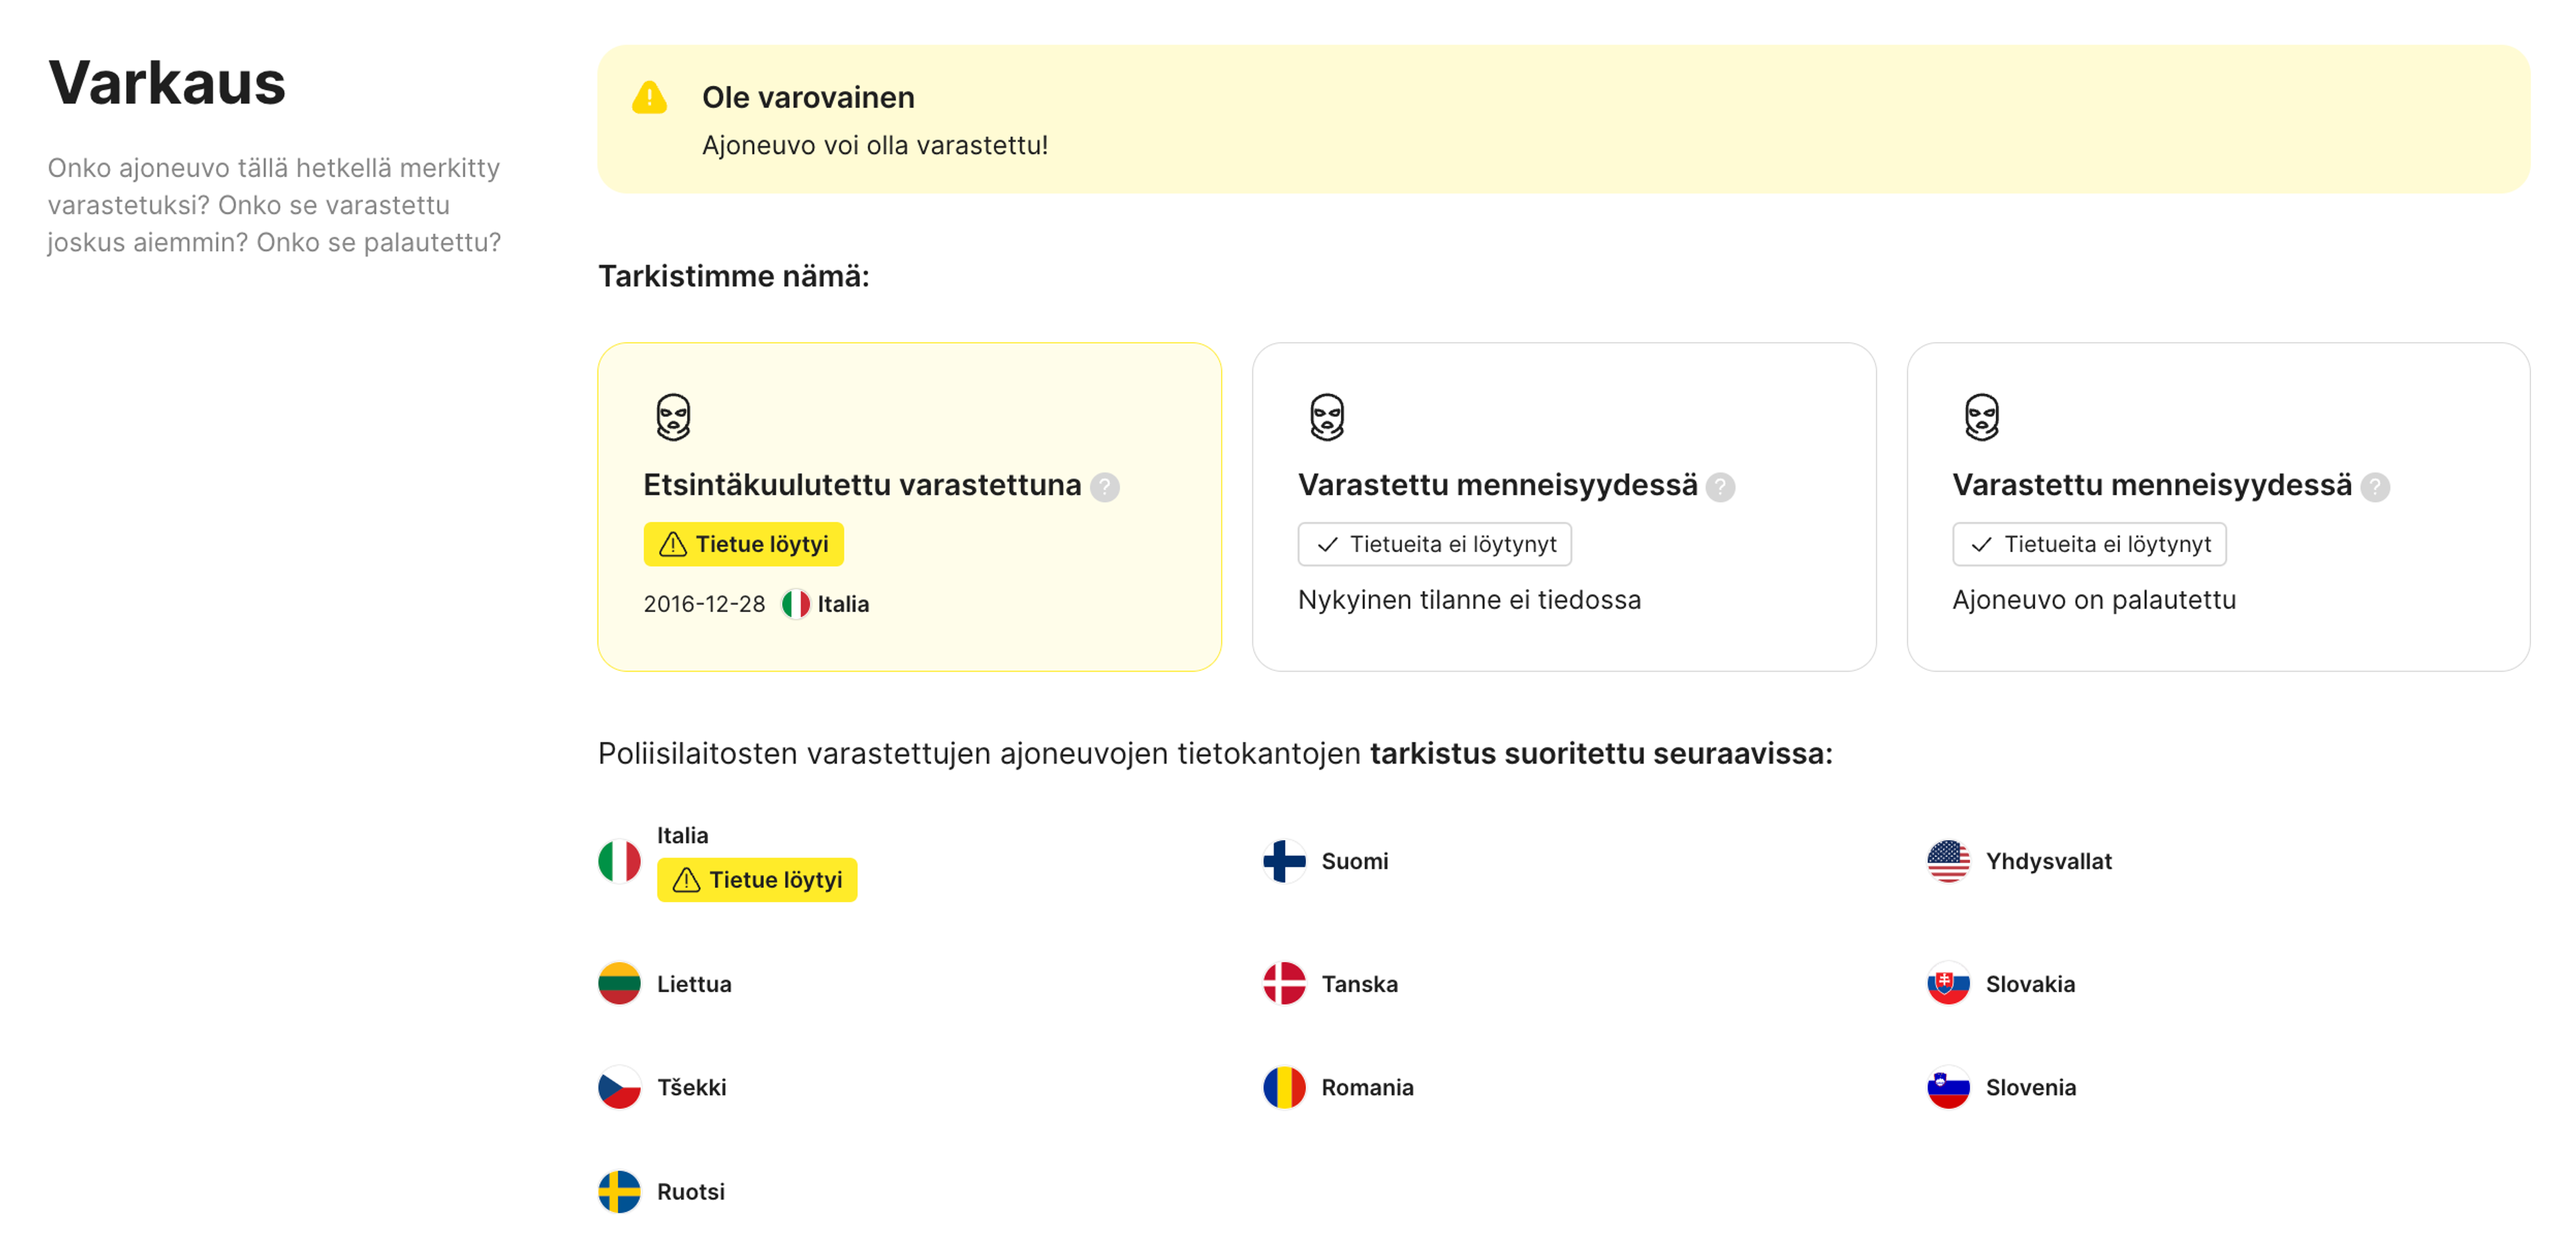Click thief icon in middle card
This screenshot has height=1260, width=2576.
click(x=1327, y=417)
